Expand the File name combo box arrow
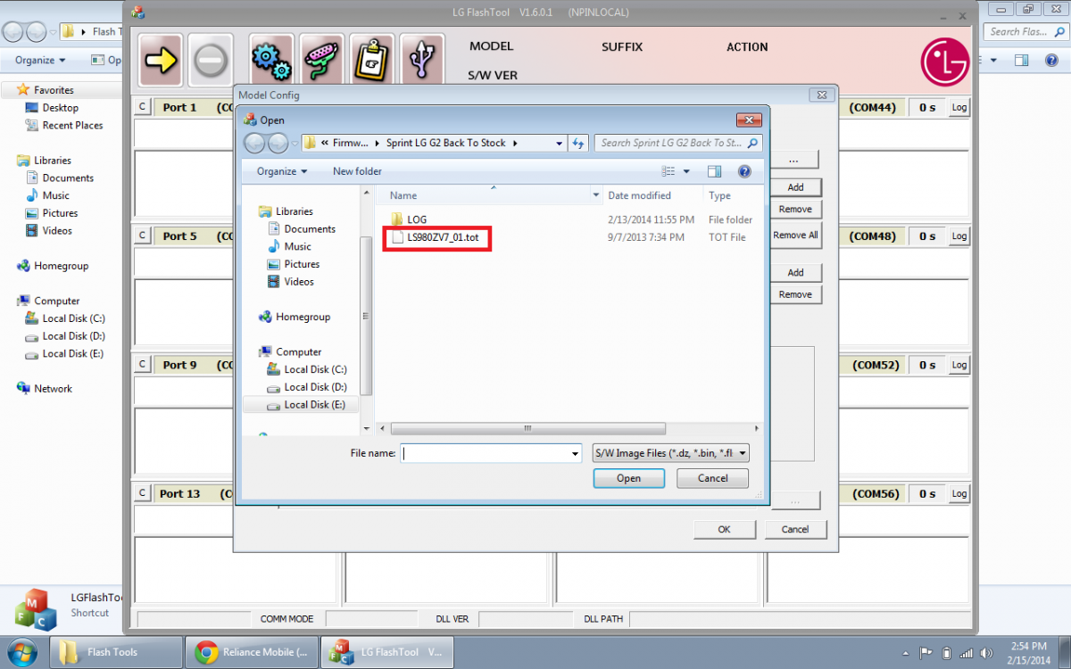Screen dimensions: 1071x669 point(575,453)
